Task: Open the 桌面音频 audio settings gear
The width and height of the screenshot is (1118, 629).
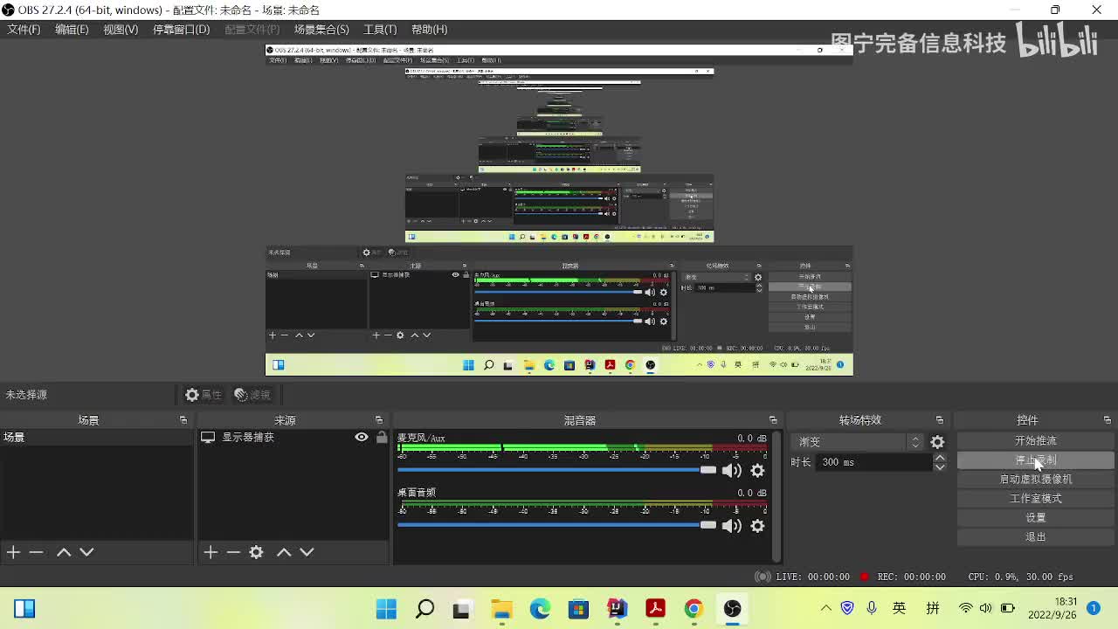Action: [757, 526]
